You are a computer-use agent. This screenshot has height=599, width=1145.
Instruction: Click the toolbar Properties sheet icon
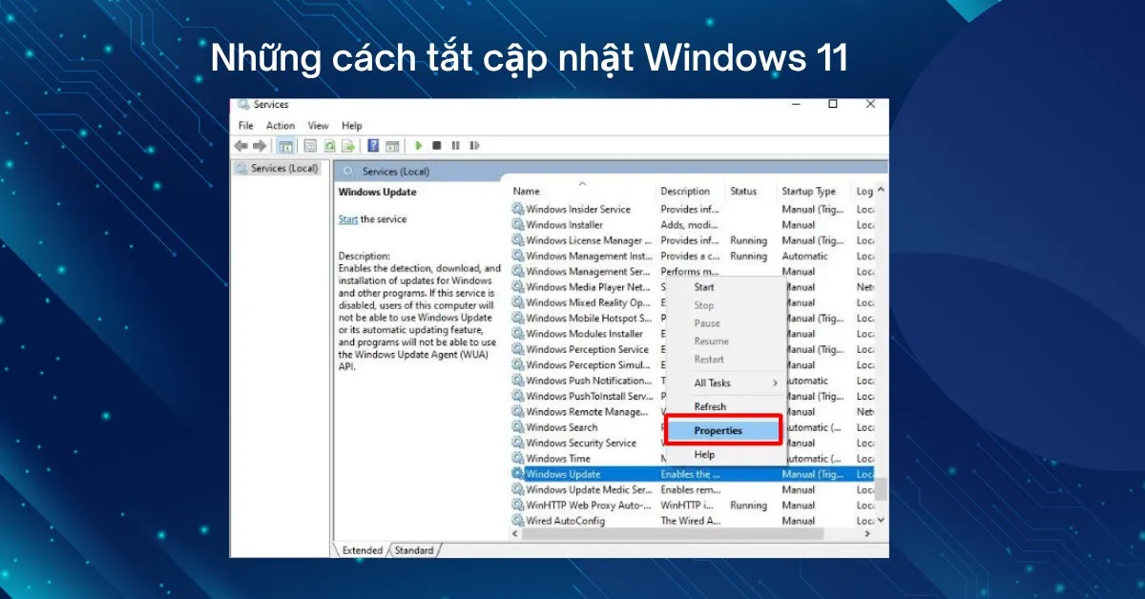point(309,146)
